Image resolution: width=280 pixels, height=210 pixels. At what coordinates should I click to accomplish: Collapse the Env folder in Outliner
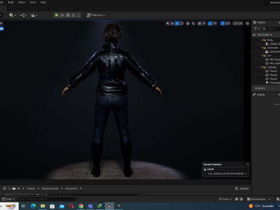click(261, 55)
